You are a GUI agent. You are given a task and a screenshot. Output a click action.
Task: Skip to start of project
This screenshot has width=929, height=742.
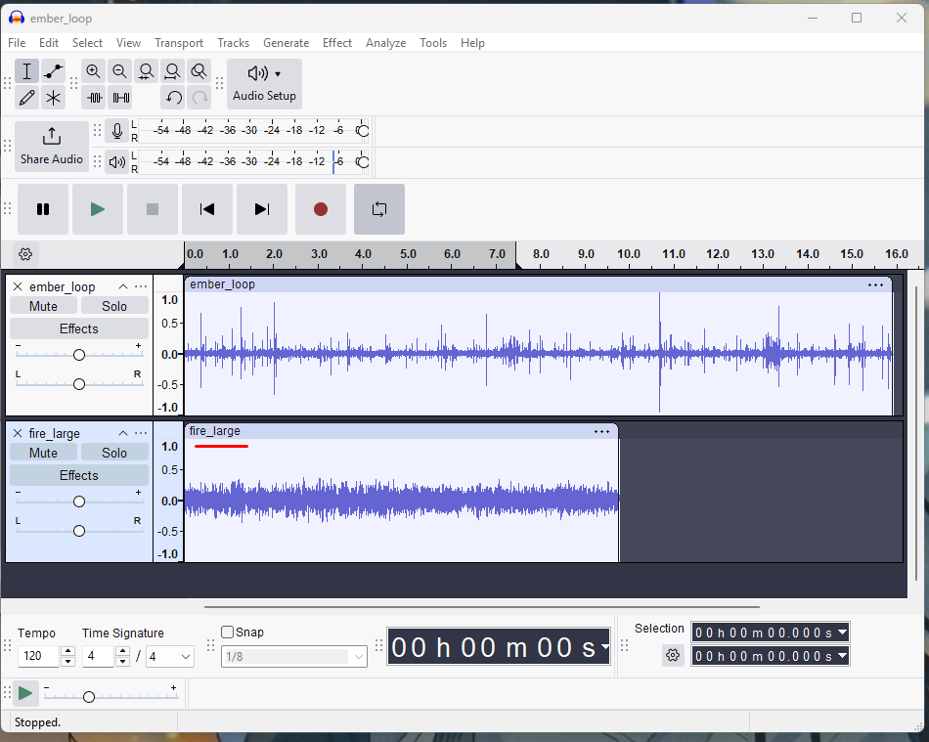206,209
